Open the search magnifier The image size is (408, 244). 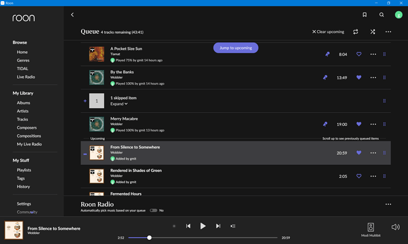[381, 15]
